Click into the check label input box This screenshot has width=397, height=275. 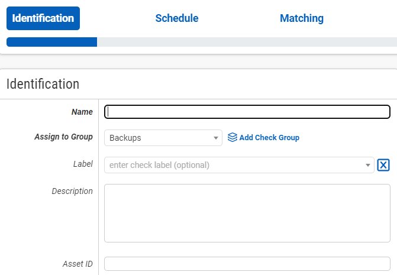pos(234,165)
